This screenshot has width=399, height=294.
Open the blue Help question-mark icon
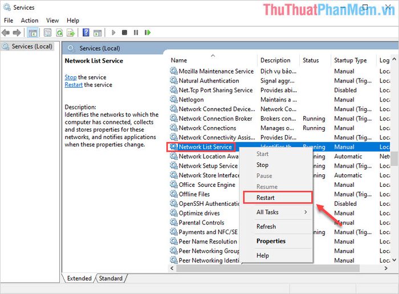[86, 32]
